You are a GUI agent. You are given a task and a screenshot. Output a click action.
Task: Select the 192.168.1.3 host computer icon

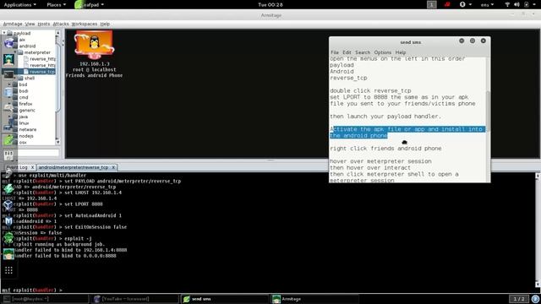coord(94,45)
